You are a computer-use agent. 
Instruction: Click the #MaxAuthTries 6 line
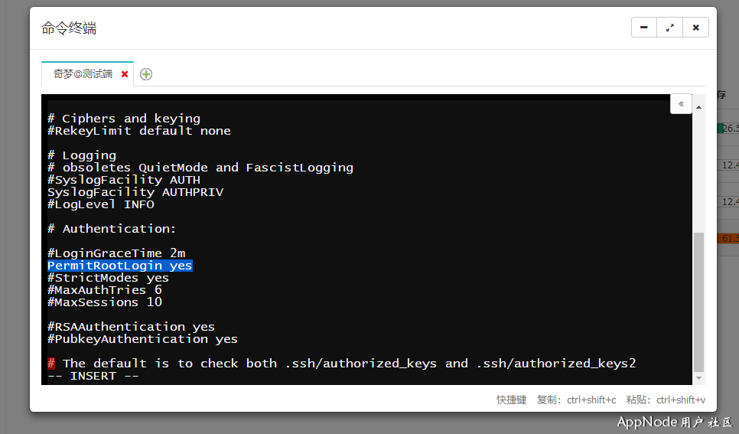(104, 290)
